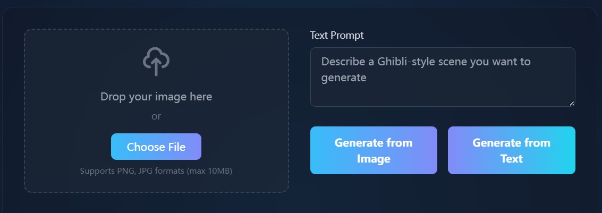
Task: Click the Generate from Text button
Action: (511, 150)
